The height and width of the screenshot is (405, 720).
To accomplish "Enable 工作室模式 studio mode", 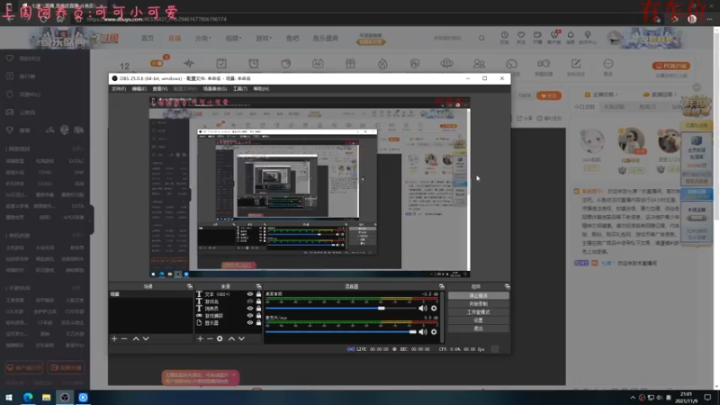I will pos(479,312).
